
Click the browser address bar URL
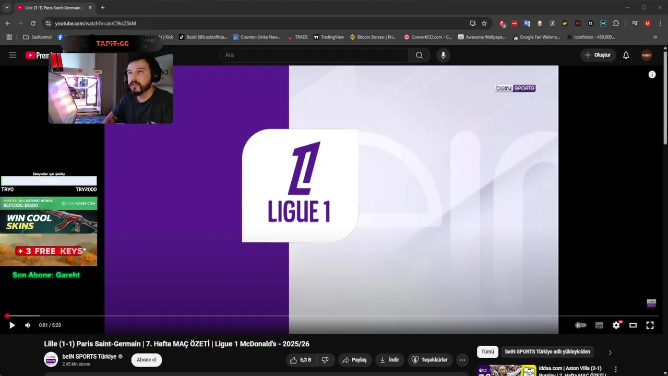coord(96,23)
